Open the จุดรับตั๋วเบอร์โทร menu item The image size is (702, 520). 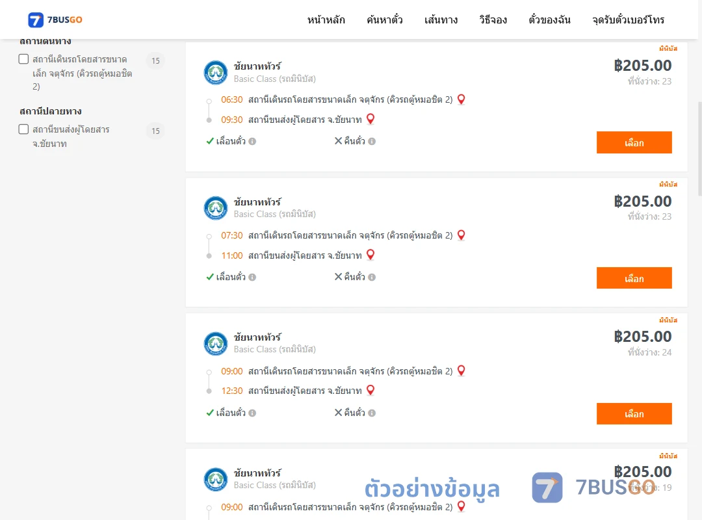coord(628,19)
